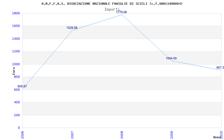Click the 609.67 data point label
Image resolution: width=224 pixels, height=140 pixels.
click(x=22, y=86)
